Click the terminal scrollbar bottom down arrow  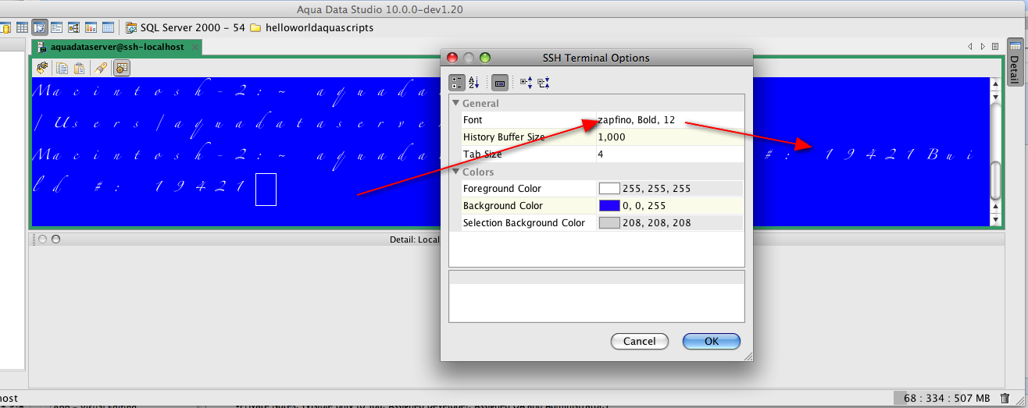[995, 220]
